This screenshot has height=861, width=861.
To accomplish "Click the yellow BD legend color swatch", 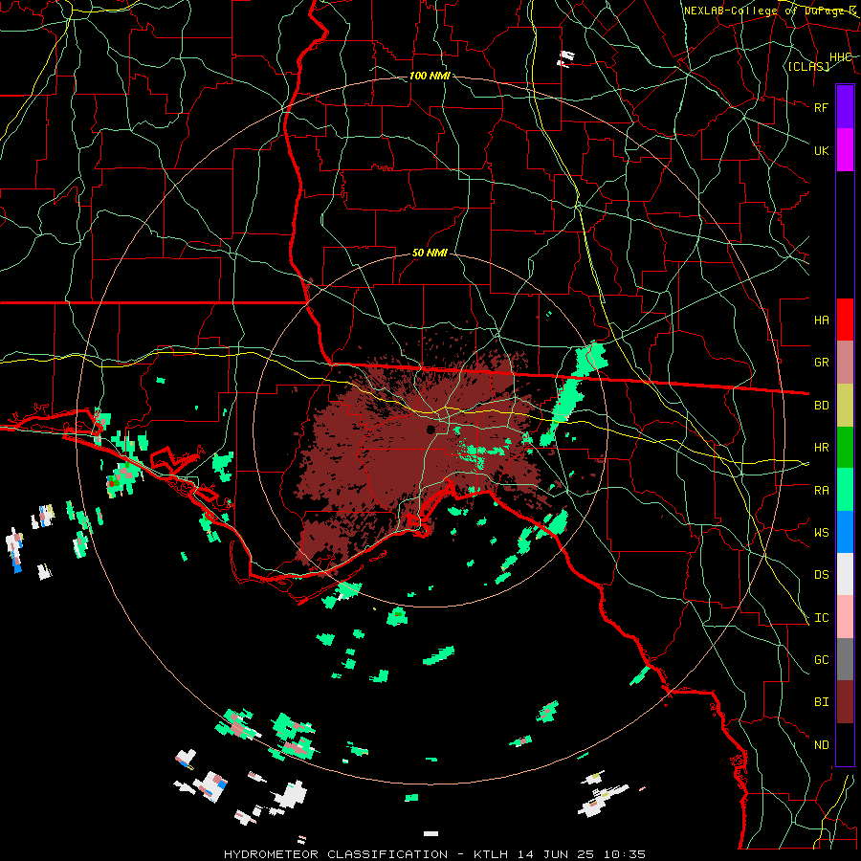I will [x=845, y=406].
